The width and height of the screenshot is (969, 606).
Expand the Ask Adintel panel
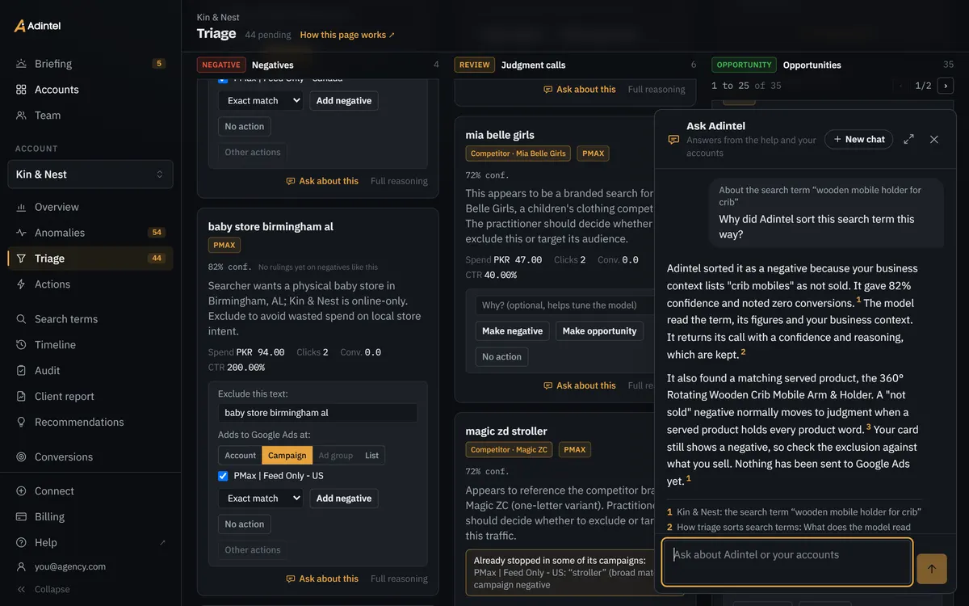coord(909,140)
